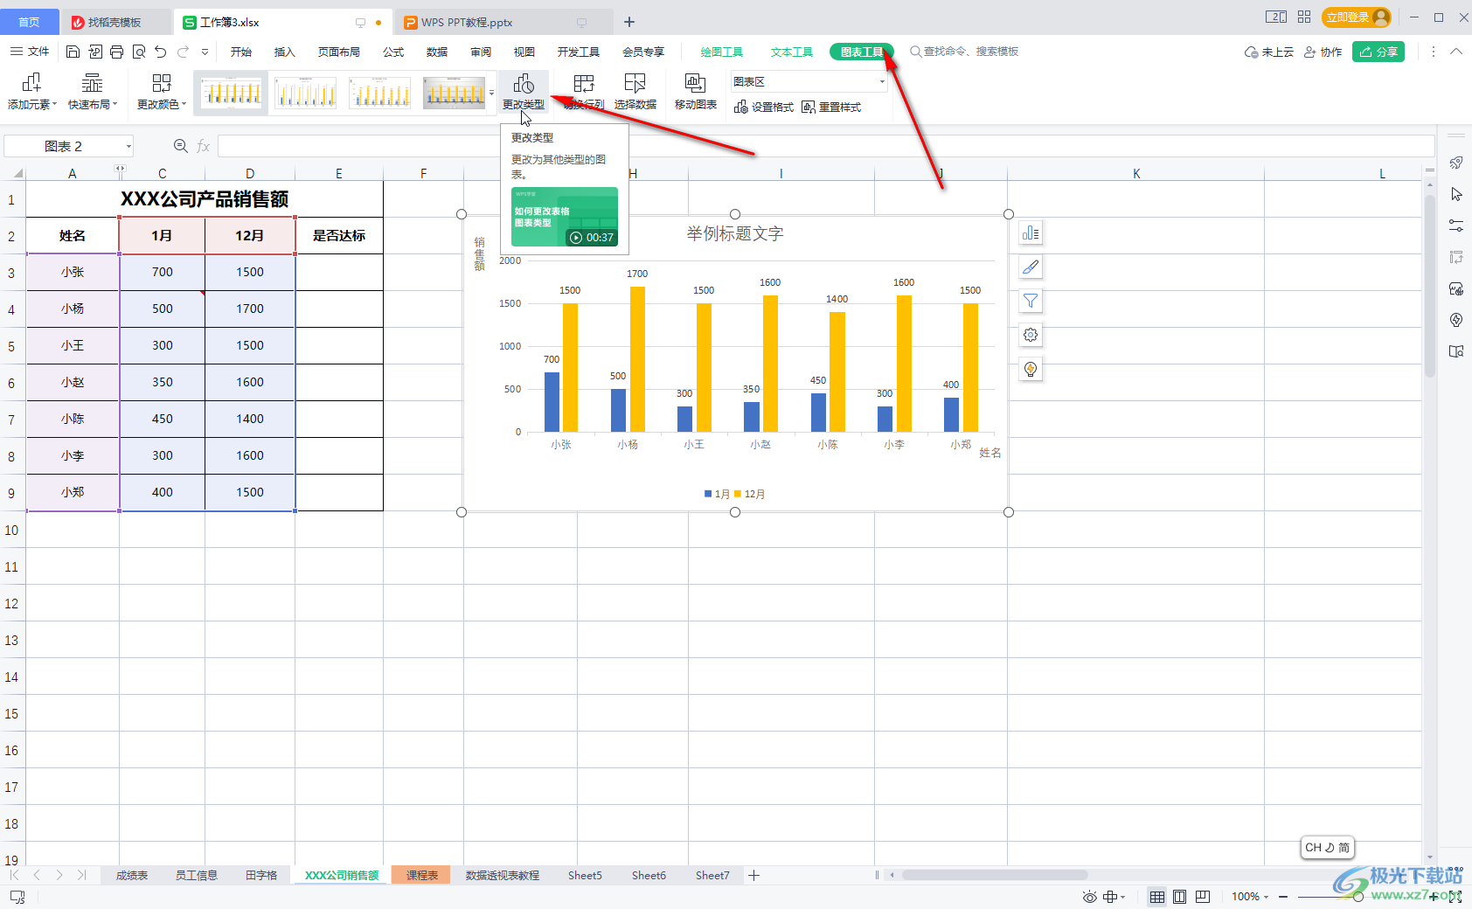The width and height of the screenshot is (1472, 909).
Task: Expand the chart styles gallery
Action: pos(491,93)
